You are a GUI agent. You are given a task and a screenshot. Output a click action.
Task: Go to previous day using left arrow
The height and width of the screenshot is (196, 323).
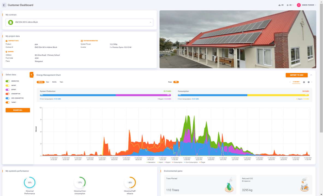[x=290, y=82]
